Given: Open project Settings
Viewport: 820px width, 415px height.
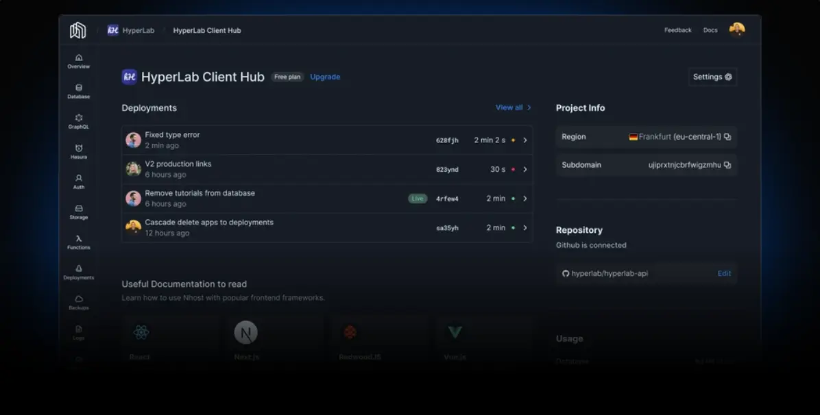Looking at the screenshot, I should [x=712, y=77].
